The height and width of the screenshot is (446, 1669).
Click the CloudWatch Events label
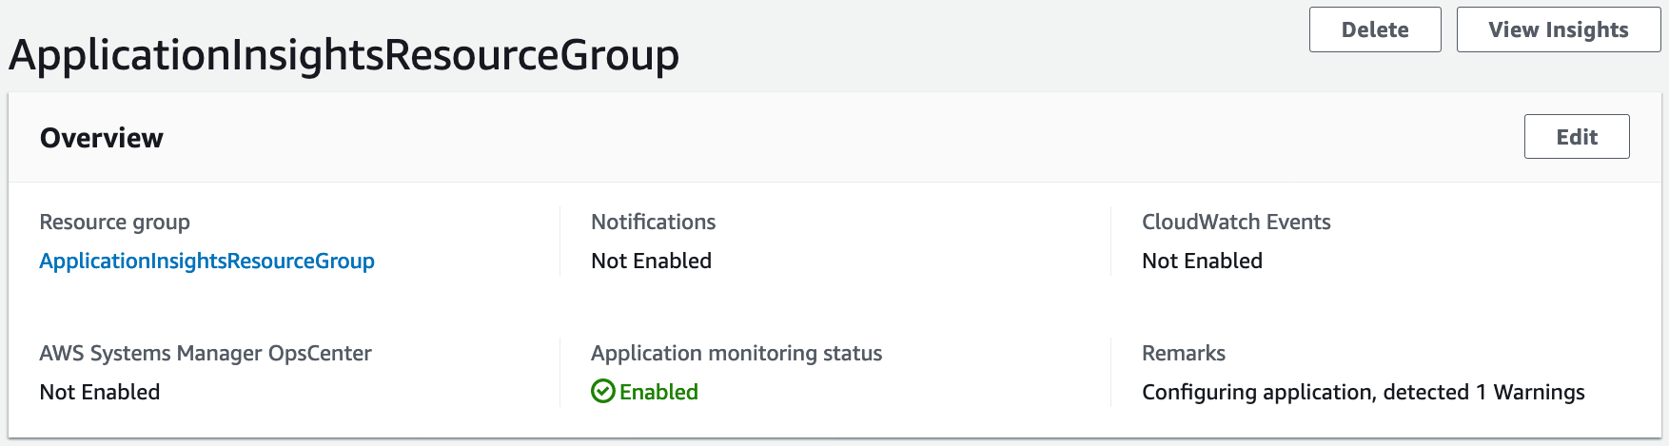[x=1235, y=222]
